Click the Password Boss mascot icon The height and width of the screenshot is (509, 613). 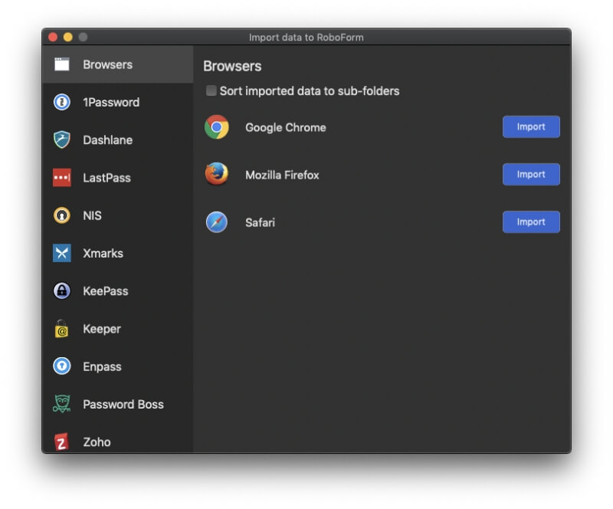pos(62,404)
